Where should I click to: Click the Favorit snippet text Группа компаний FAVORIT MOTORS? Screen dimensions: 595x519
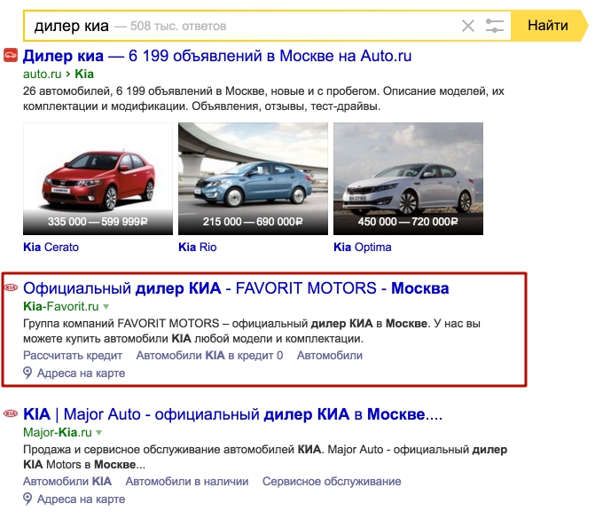252,331
